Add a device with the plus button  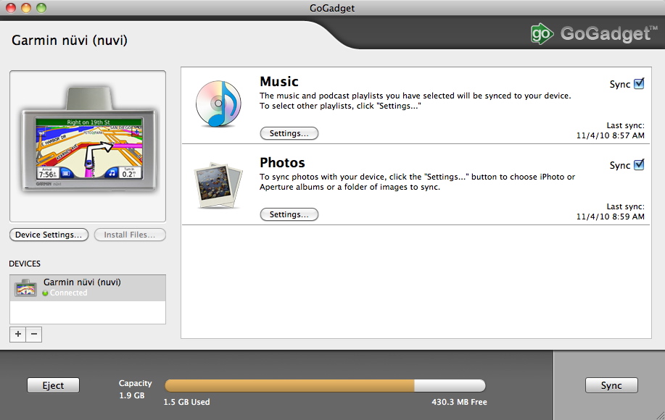tap(18, 334)
